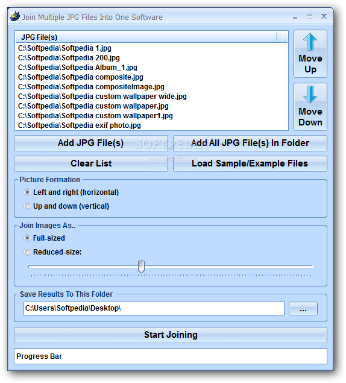This screenshot has height=383, width=346.
Task: Click the Move Up arrow button
Action: 310,54
